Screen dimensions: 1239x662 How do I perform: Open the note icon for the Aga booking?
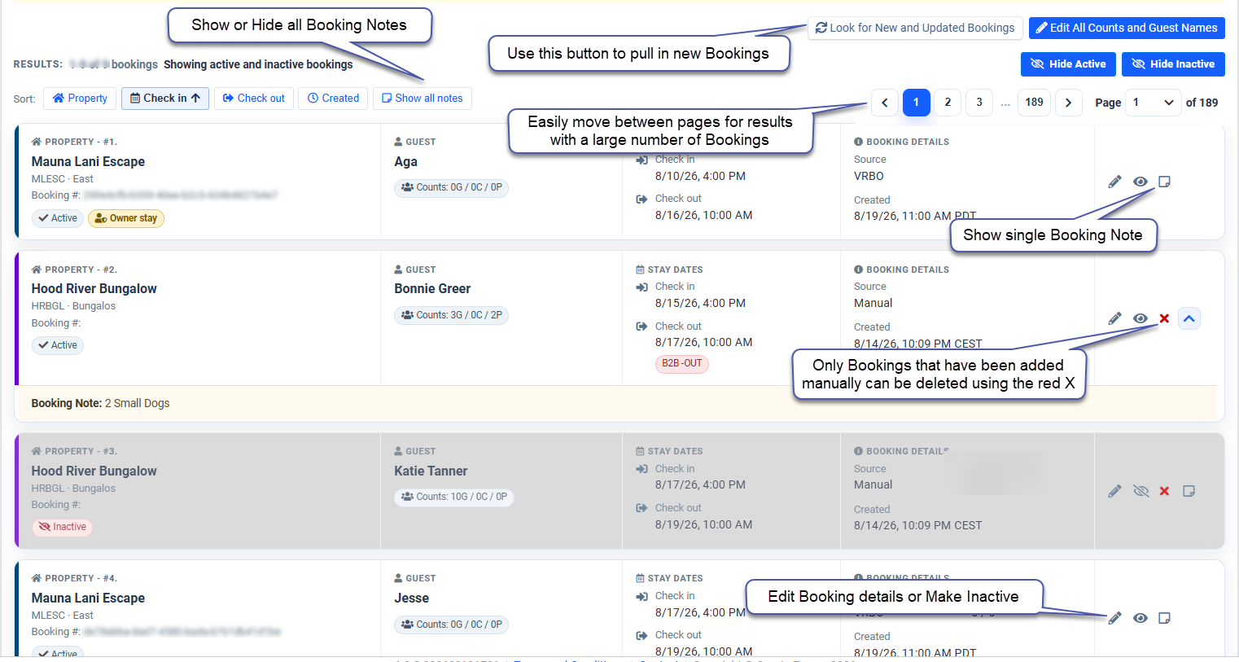tap(1164, 182)
